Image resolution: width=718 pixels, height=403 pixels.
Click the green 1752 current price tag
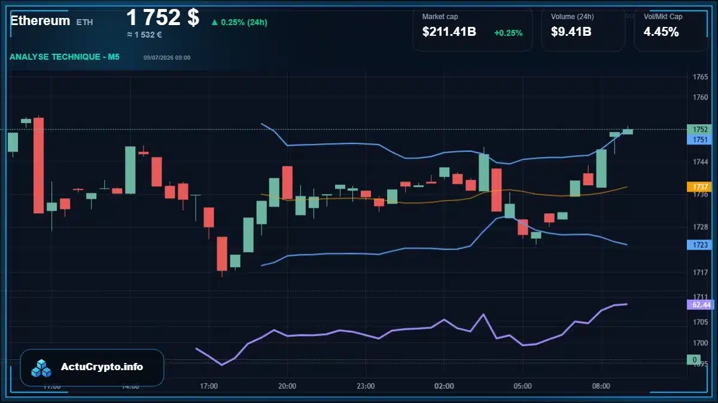[x=700, y=129]
